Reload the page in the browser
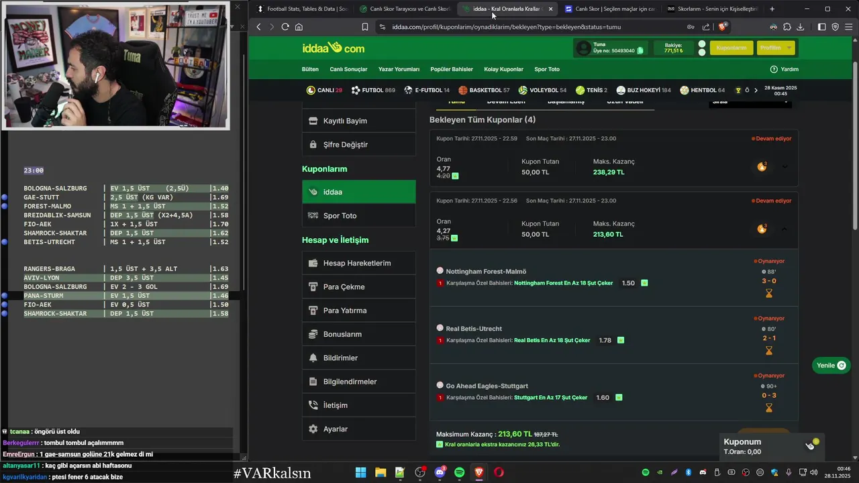This screenshot has width=859, height=483. tap(285, 27)
